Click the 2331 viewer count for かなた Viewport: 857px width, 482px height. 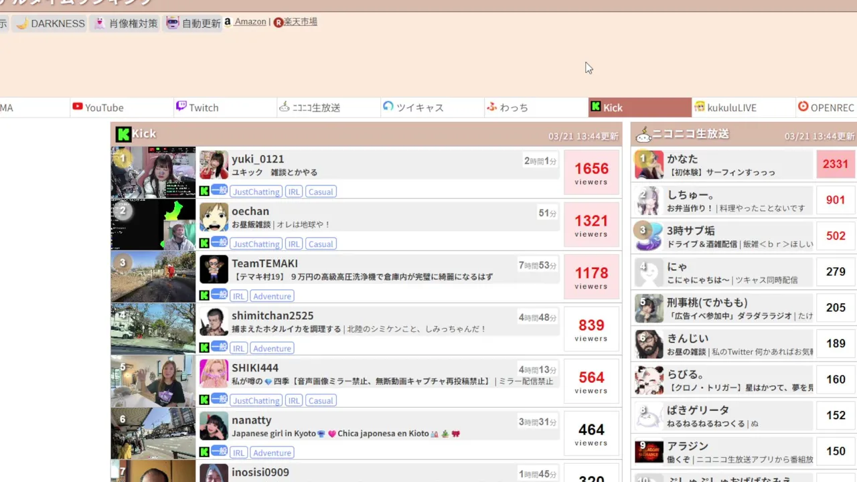pos(836,164)
